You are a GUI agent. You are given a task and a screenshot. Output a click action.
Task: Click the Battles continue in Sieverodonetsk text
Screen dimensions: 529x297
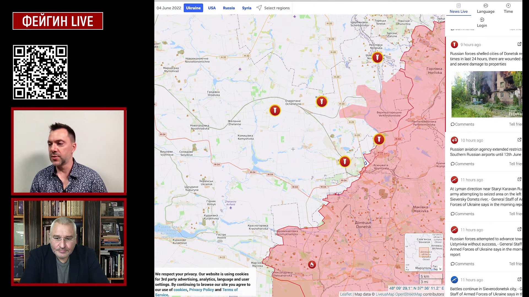(486, 291)
